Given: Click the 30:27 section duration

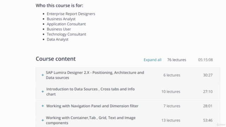Looking at the screenshot, I should pos(208,75).
